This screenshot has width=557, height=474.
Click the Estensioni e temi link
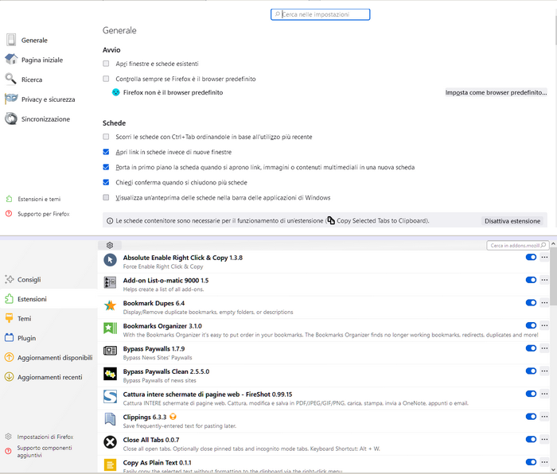point(33,199)
